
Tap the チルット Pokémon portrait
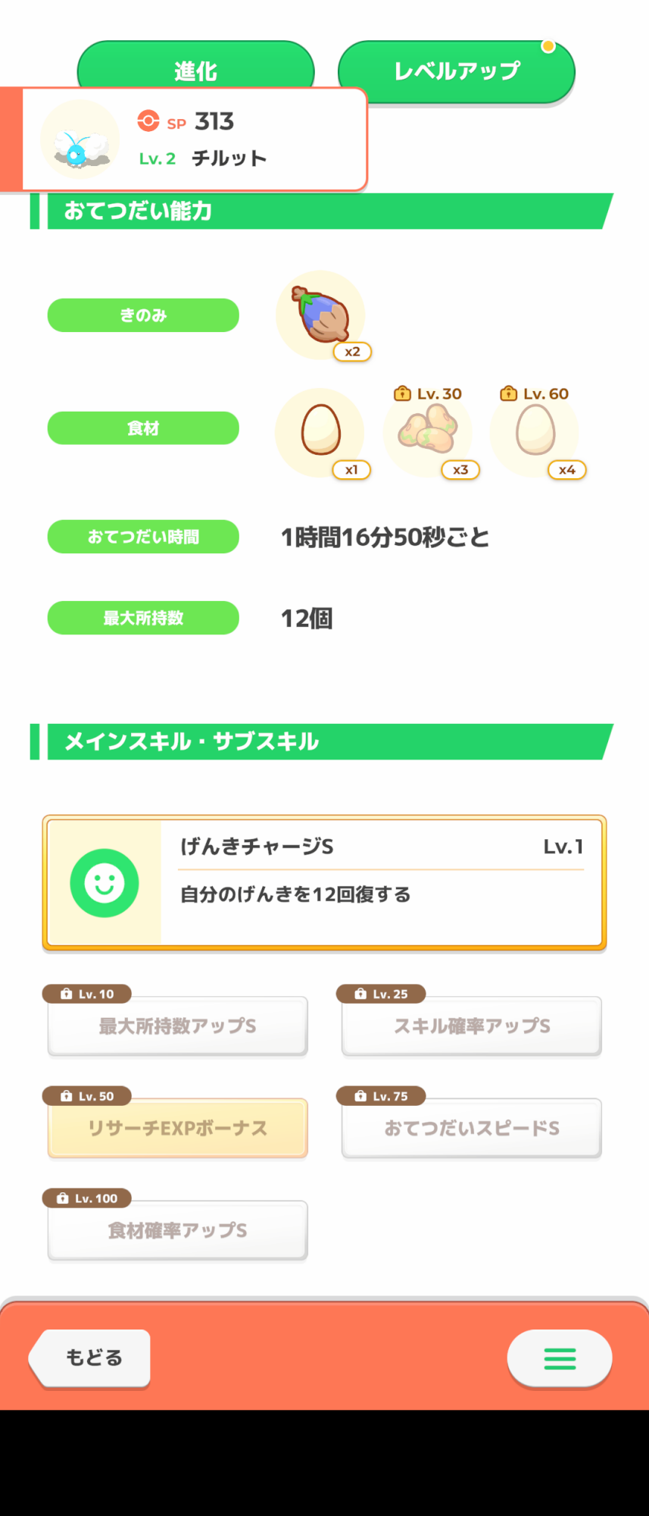coord(80,140)
